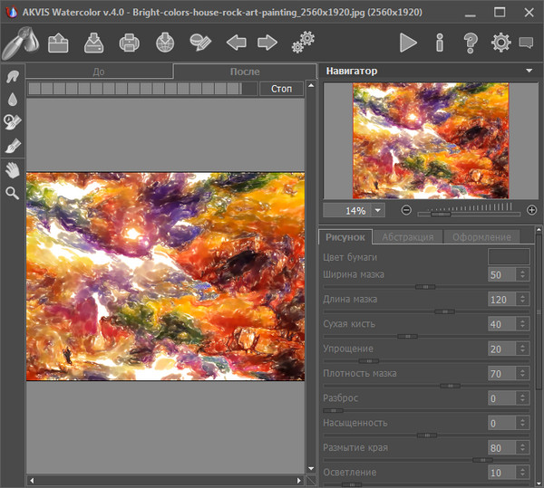The height and width of the screenshot is (488, 544).
Task: Click the Стоп button
Action: (281, 89)
